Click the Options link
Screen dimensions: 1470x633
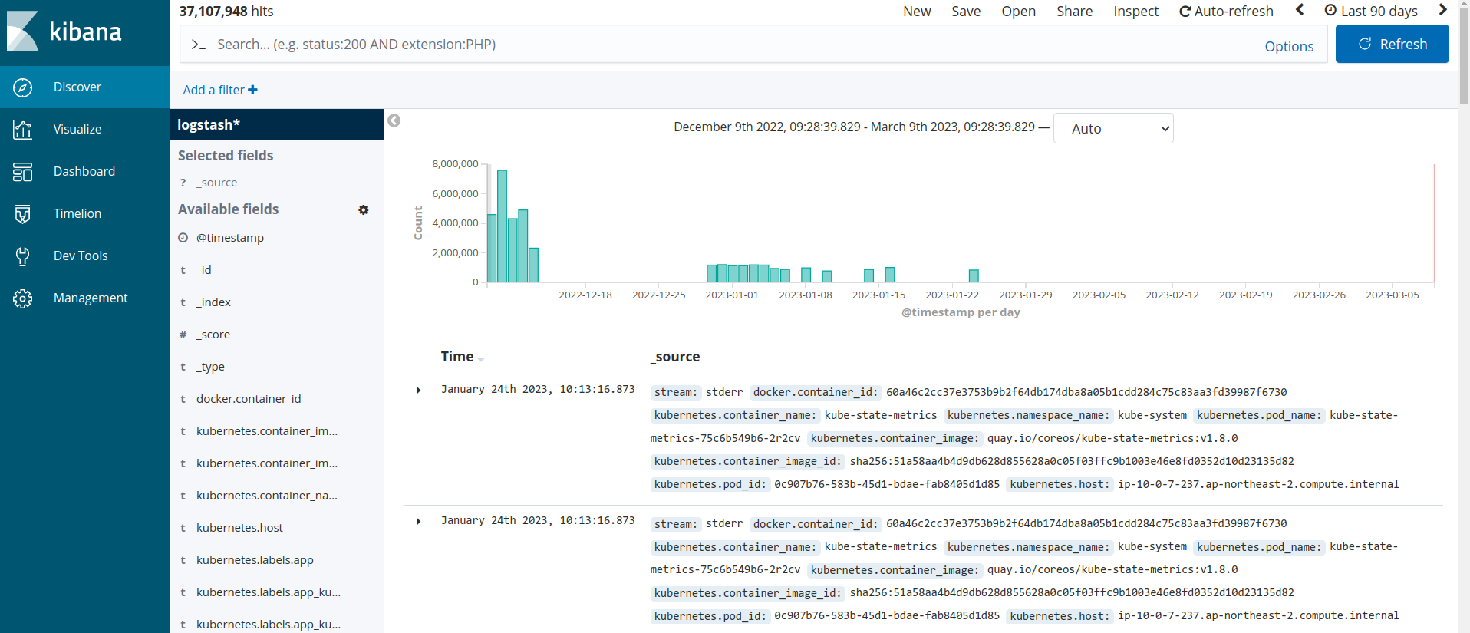[1289, 46]
